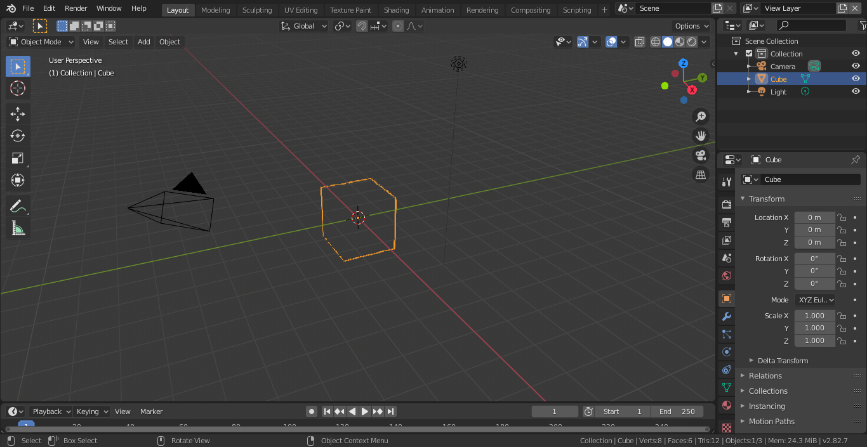Toggle camera view with the camera icon
Screen dimensions: 867x447
tap(701, 155)
